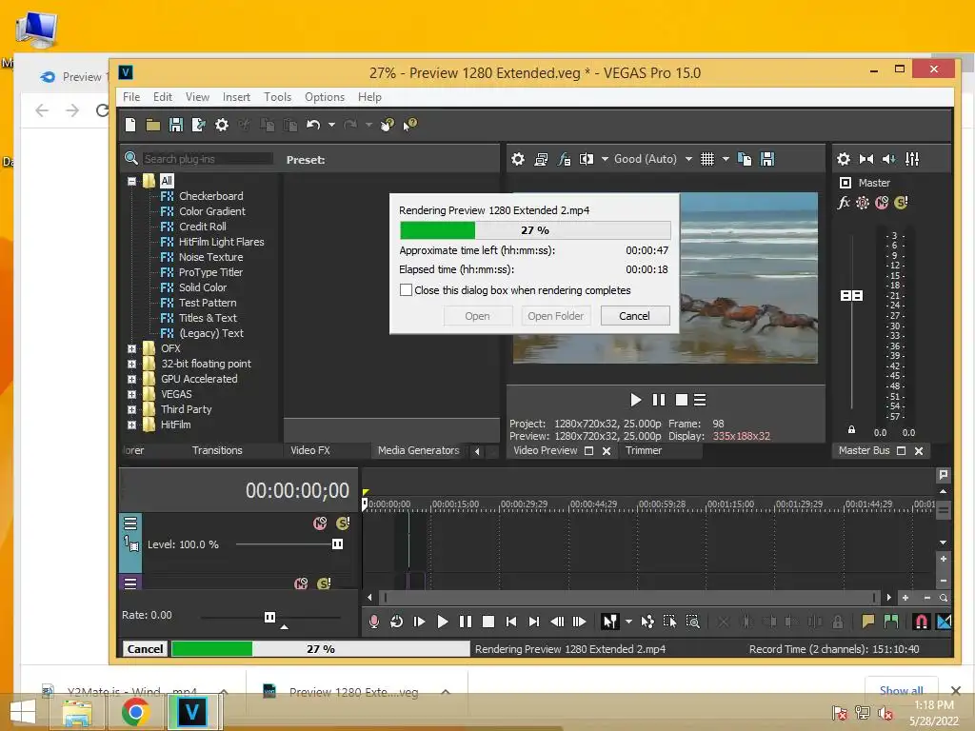Click the Master Bus volume fader handle
Image resolution: width=975 pixels, height=731 pixels.
[851, 295]
